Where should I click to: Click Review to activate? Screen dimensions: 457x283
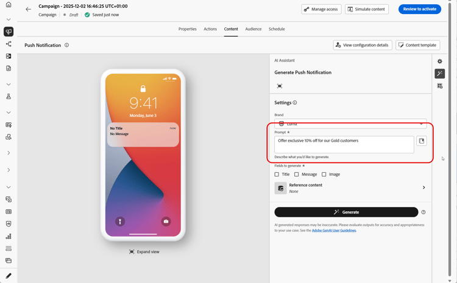pos(420,9)
